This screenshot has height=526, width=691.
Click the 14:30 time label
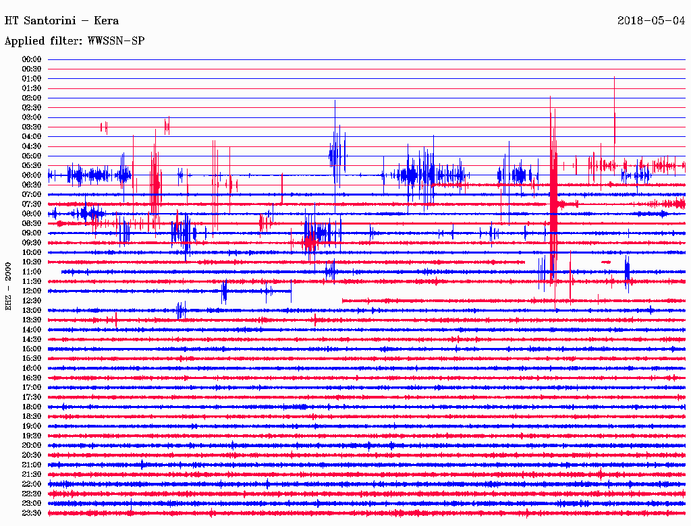pyautogui.click(x=32, y=340)
